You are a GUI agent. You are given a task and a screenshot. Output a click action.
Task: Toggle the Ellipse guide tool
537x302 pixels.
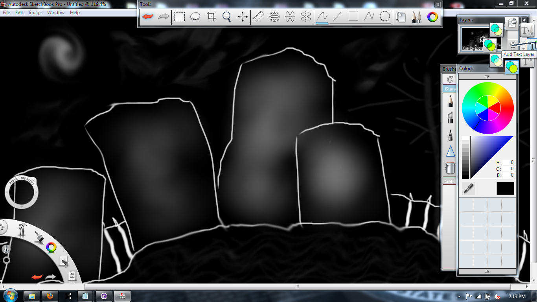tap(274, 17)
